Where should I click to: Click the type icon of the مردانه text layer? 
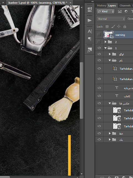point(117,88)
